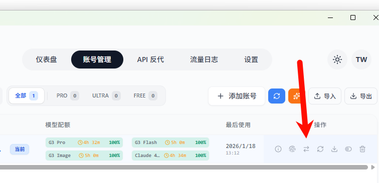Toggle the eye icon in operations column

coord(348,149)
